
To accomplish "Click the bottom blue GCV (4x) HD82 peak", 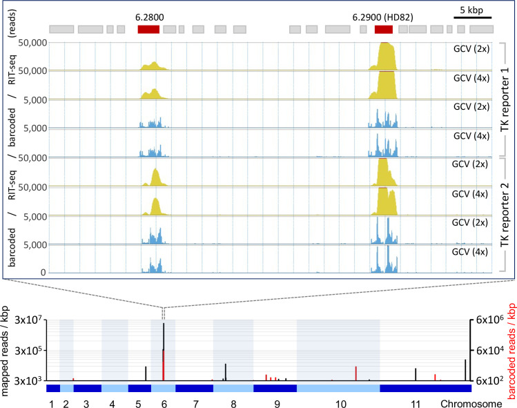I will 384,260.
